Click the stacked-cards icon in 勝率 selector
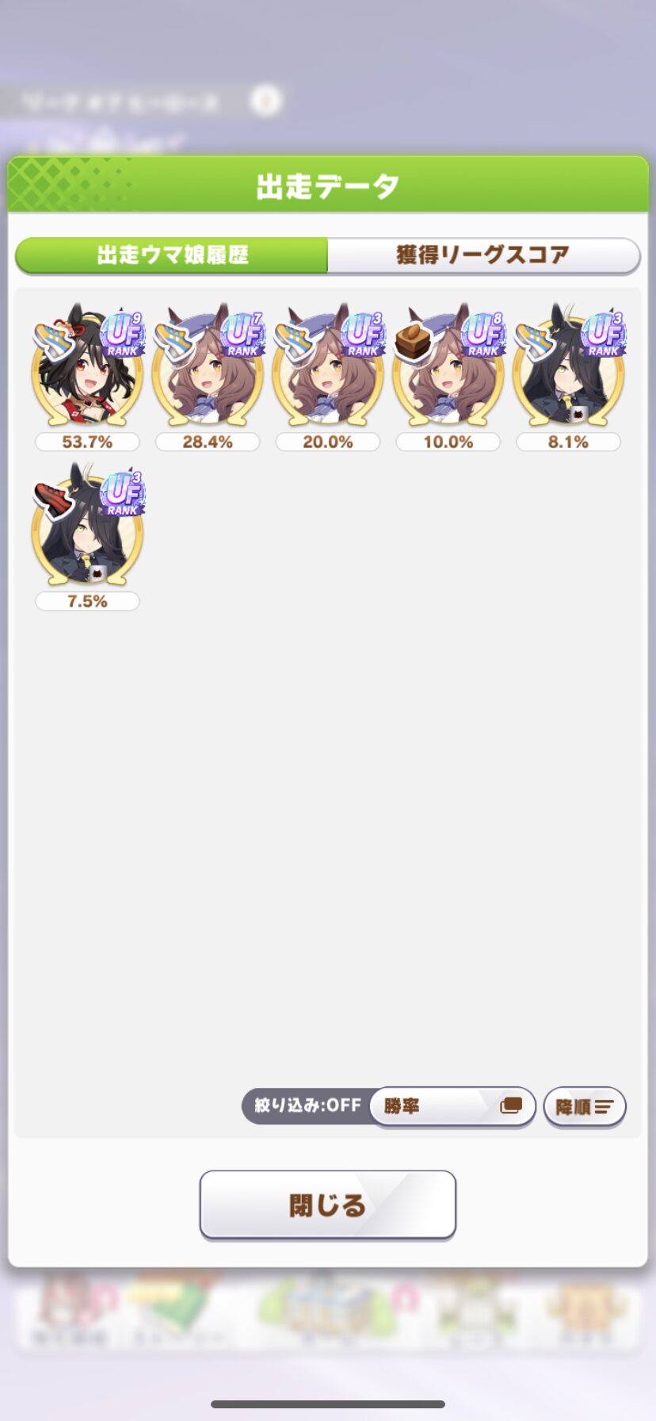This screenshot has height=1421, width=656. coord(511,1105)
